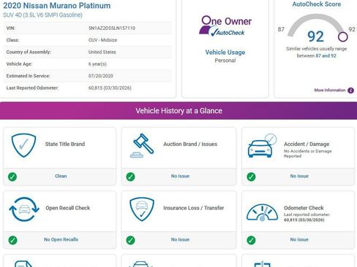
Task: Click the 6 year(s) vehicle age value
Action: pos(97,64)
